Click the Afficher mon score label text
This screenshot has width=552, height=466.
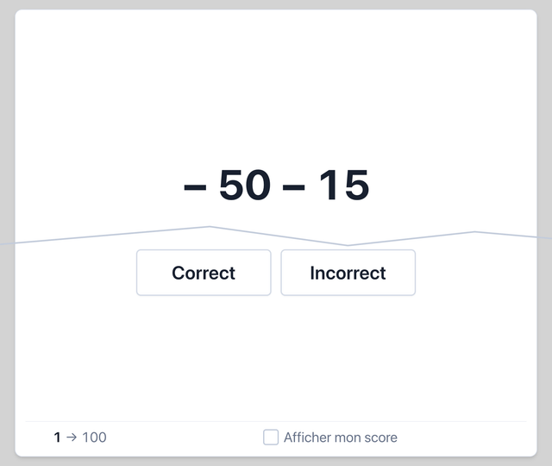click(341, 438)
